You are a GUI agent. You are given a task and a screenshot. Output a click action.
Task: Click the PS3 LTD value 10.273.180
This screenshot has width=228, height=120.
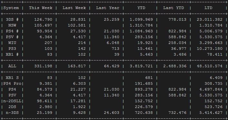pyautogui.click(x=210, y=49)
